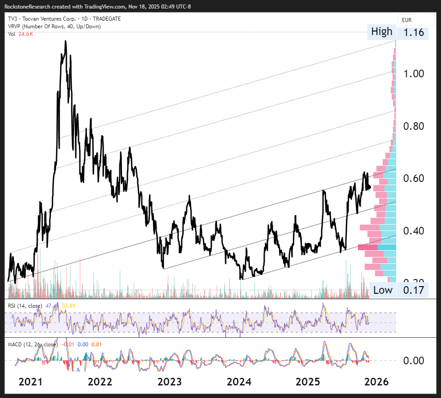Click the Vol 24.6K volume legend
This screenshot has width=441, height=398.
click(x=21, y=34)
